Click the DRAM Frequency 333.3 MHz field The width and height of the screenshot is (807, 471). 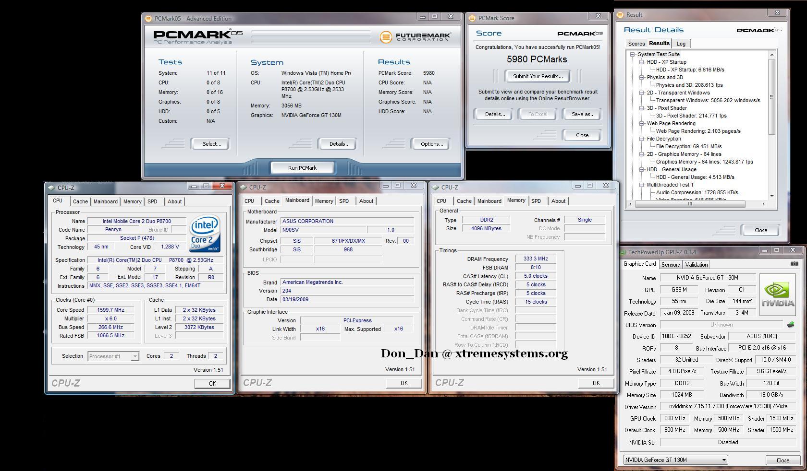(536, 259)
